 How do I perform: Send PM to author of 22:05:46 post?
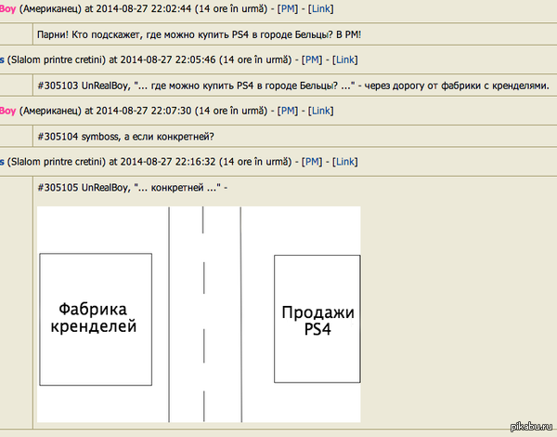pyautogui.click(x=312, y=60)
